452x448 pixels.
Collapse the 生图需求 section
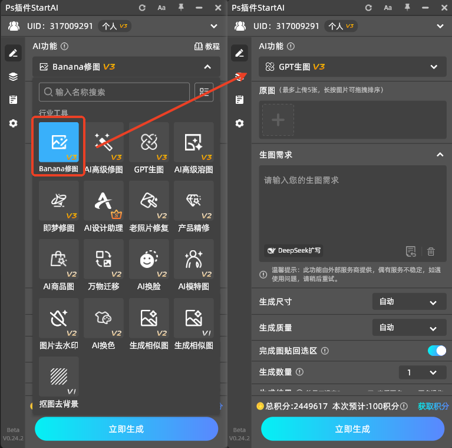pyautogui.click(x=440, y=155)
